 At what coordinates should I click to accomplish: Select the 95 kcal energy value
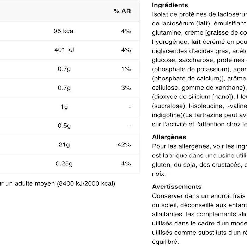(64, 31)
